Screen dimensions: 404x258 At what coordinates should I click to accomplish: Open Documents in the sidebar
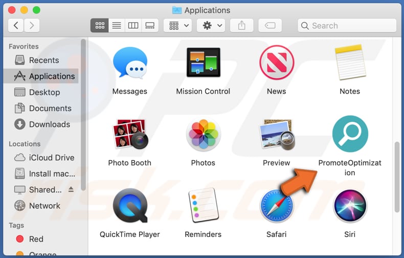click(x=41, y=108)
